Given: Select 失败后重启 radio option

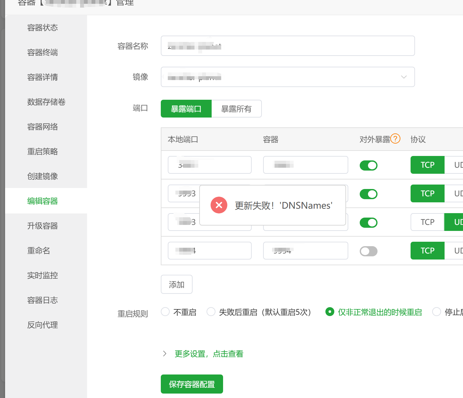Looking at the screenshot, I should click(x=211, y=312).
